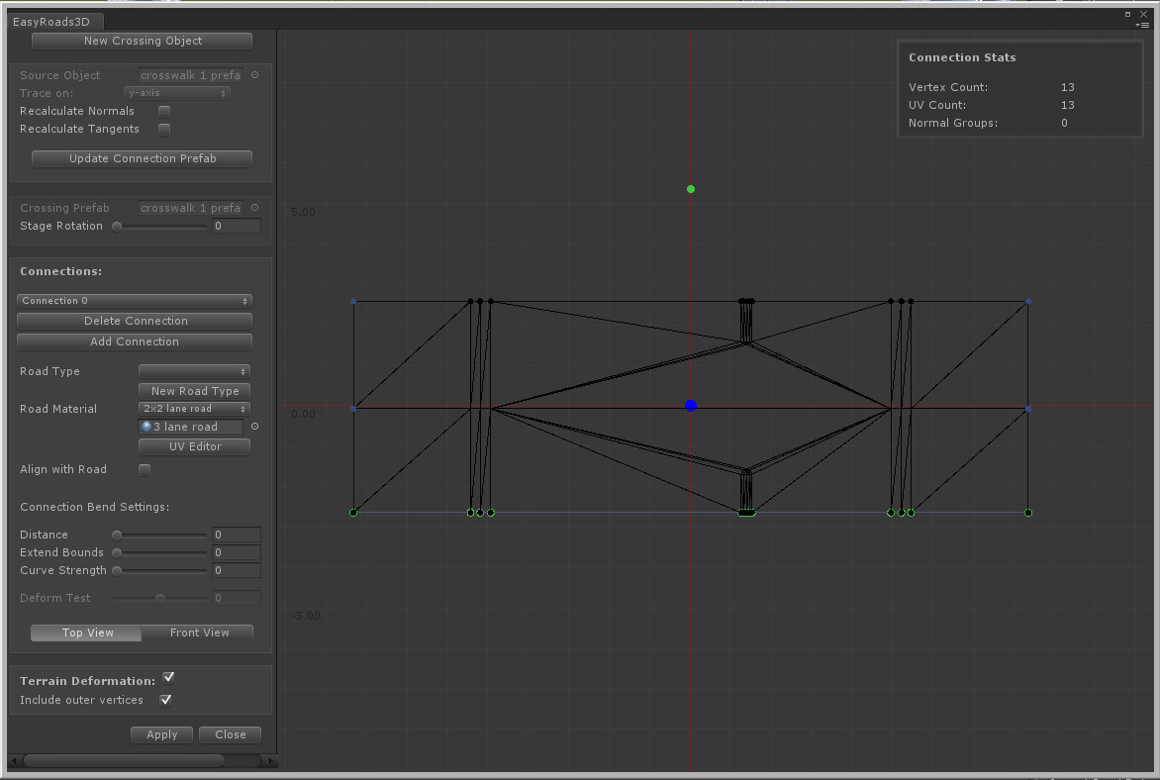The height and width of the screenshot is (780, 1160).
Task: Click the Extend Bounds slider handle
Action: pos(117,552)
